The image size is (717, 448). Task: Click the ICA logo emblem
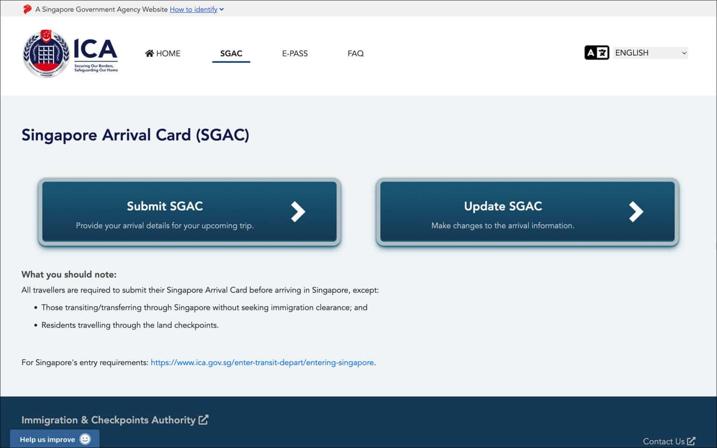click(46, 53)
